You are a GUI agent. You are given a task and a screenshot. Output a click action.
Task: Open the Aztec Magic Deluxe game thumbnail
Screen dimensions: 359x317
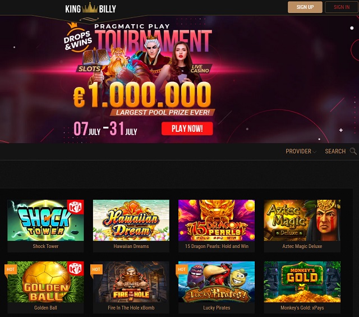click(302, 220)
